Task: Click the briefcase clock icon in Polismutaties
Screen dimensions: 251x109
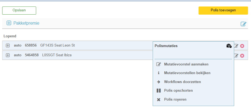Action: [x=229, y=46]
